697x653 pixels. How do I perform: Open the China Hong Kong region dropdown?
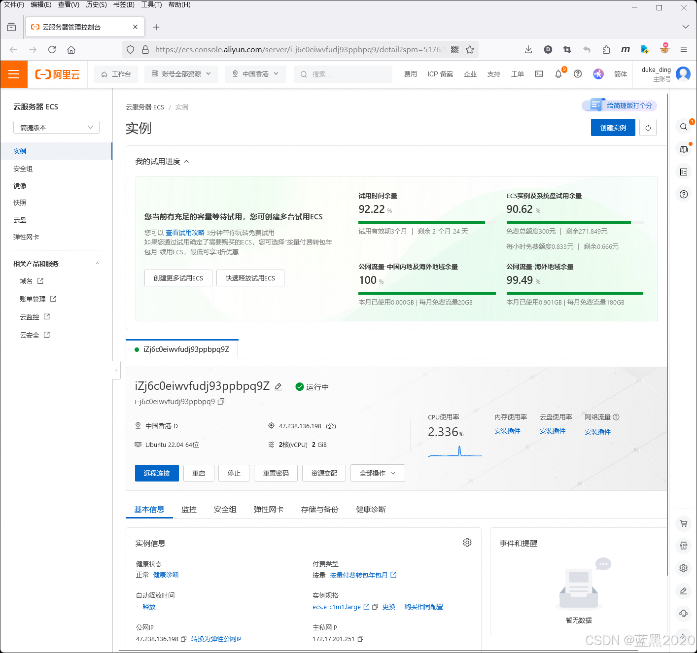tap(255, 74)
